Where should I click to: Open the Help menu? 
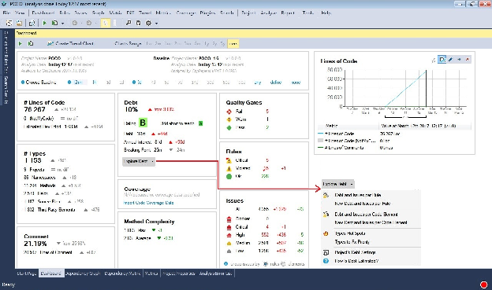coord(326,13)
